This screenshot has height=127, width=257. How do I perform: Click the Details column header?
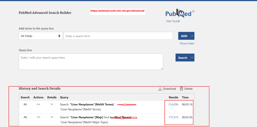click(52, 97)
